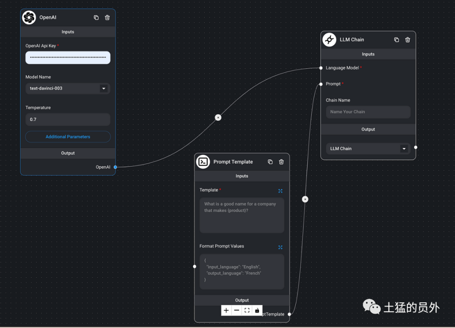Click the Format Prompt Values input handle
Viewport: 455px width, 328px height.
click(195, 266)
